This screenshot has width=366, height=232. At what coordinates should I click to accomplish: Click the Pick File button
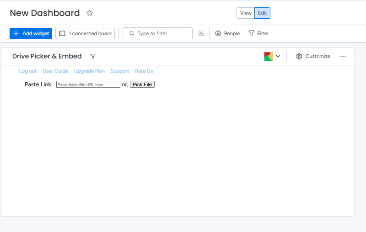click(142, 84)
